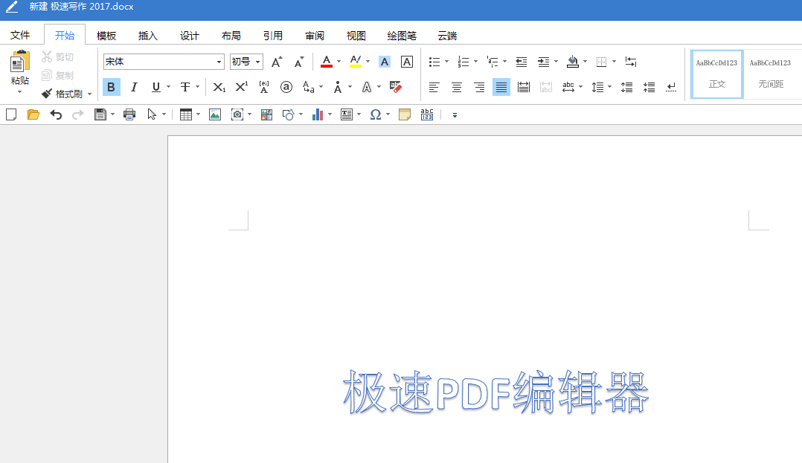Apply paragraph shading with paint bucket
802x463 pixels.
(x=573, y=62)
